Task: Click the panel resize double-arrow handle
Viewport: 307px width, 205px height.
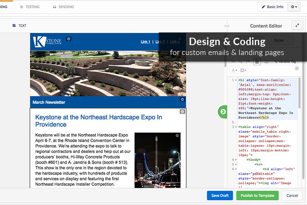Action: 227,26
